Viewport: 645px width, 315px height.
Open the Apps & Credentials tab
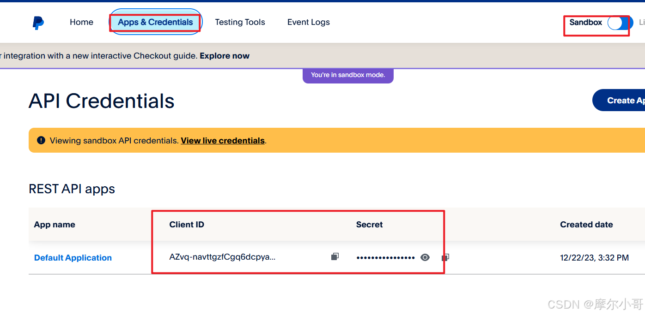tap(155, 22)
